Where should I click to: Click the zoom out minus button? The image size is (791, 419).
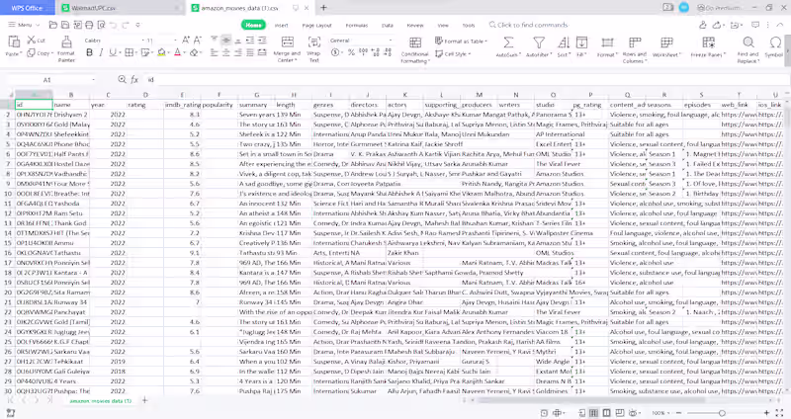(x=677, y=413)
